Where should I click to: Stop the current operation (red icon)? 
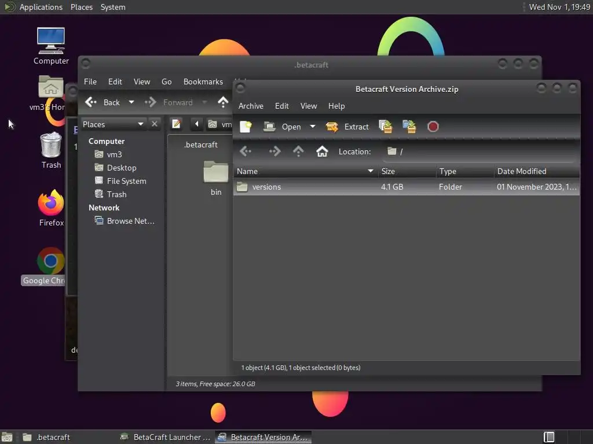coord(433,127)
